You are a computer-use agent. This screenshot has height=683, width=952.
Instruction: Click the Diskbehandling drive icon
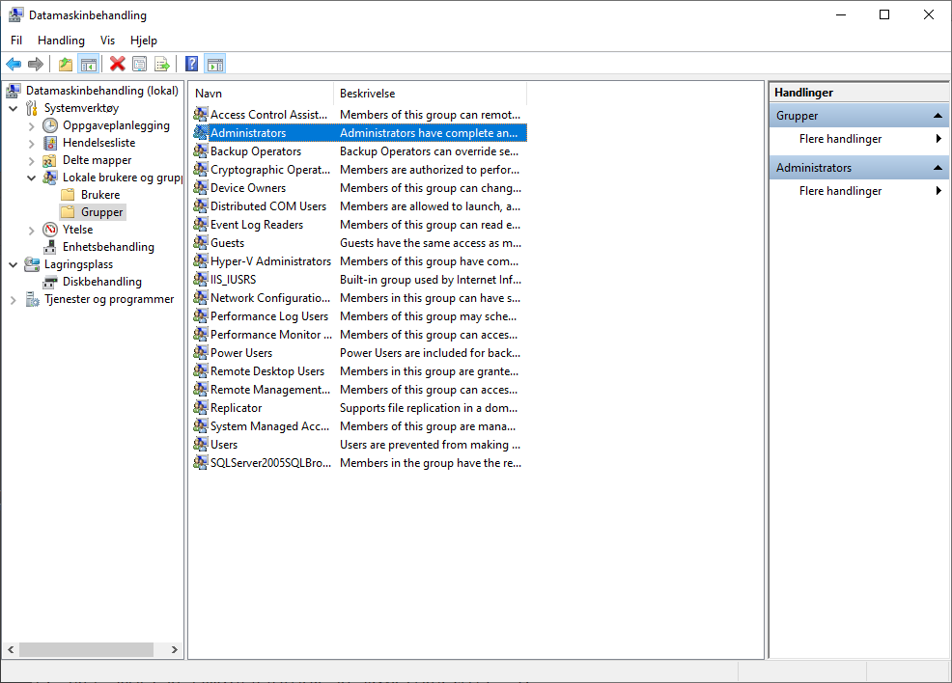pyautogui.click(x=50, y=282)
